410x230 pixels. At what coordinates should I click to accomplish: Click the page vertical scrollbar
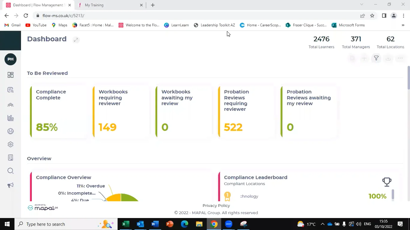click(408, 77)
